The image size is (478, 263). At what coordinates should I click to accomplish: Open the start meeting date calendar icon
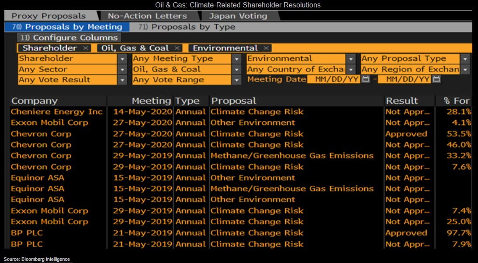point(366,79)
